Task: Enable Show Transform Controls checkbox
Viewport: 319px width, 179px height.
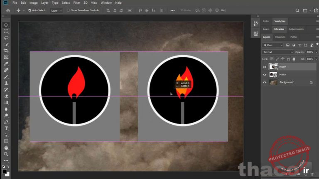Action: point(69,10)
